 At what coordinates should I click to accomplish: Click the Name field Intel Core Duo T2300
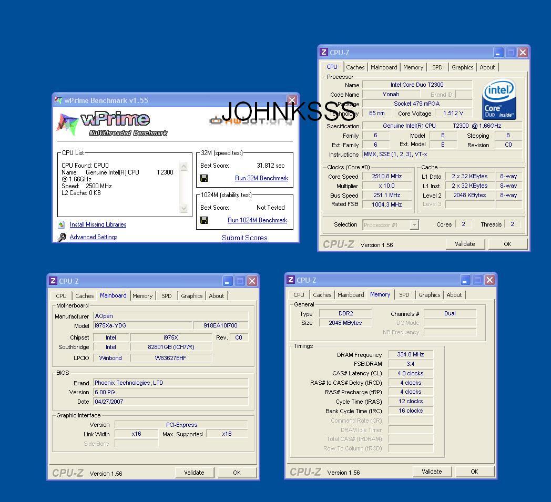[x=417, y=85]
